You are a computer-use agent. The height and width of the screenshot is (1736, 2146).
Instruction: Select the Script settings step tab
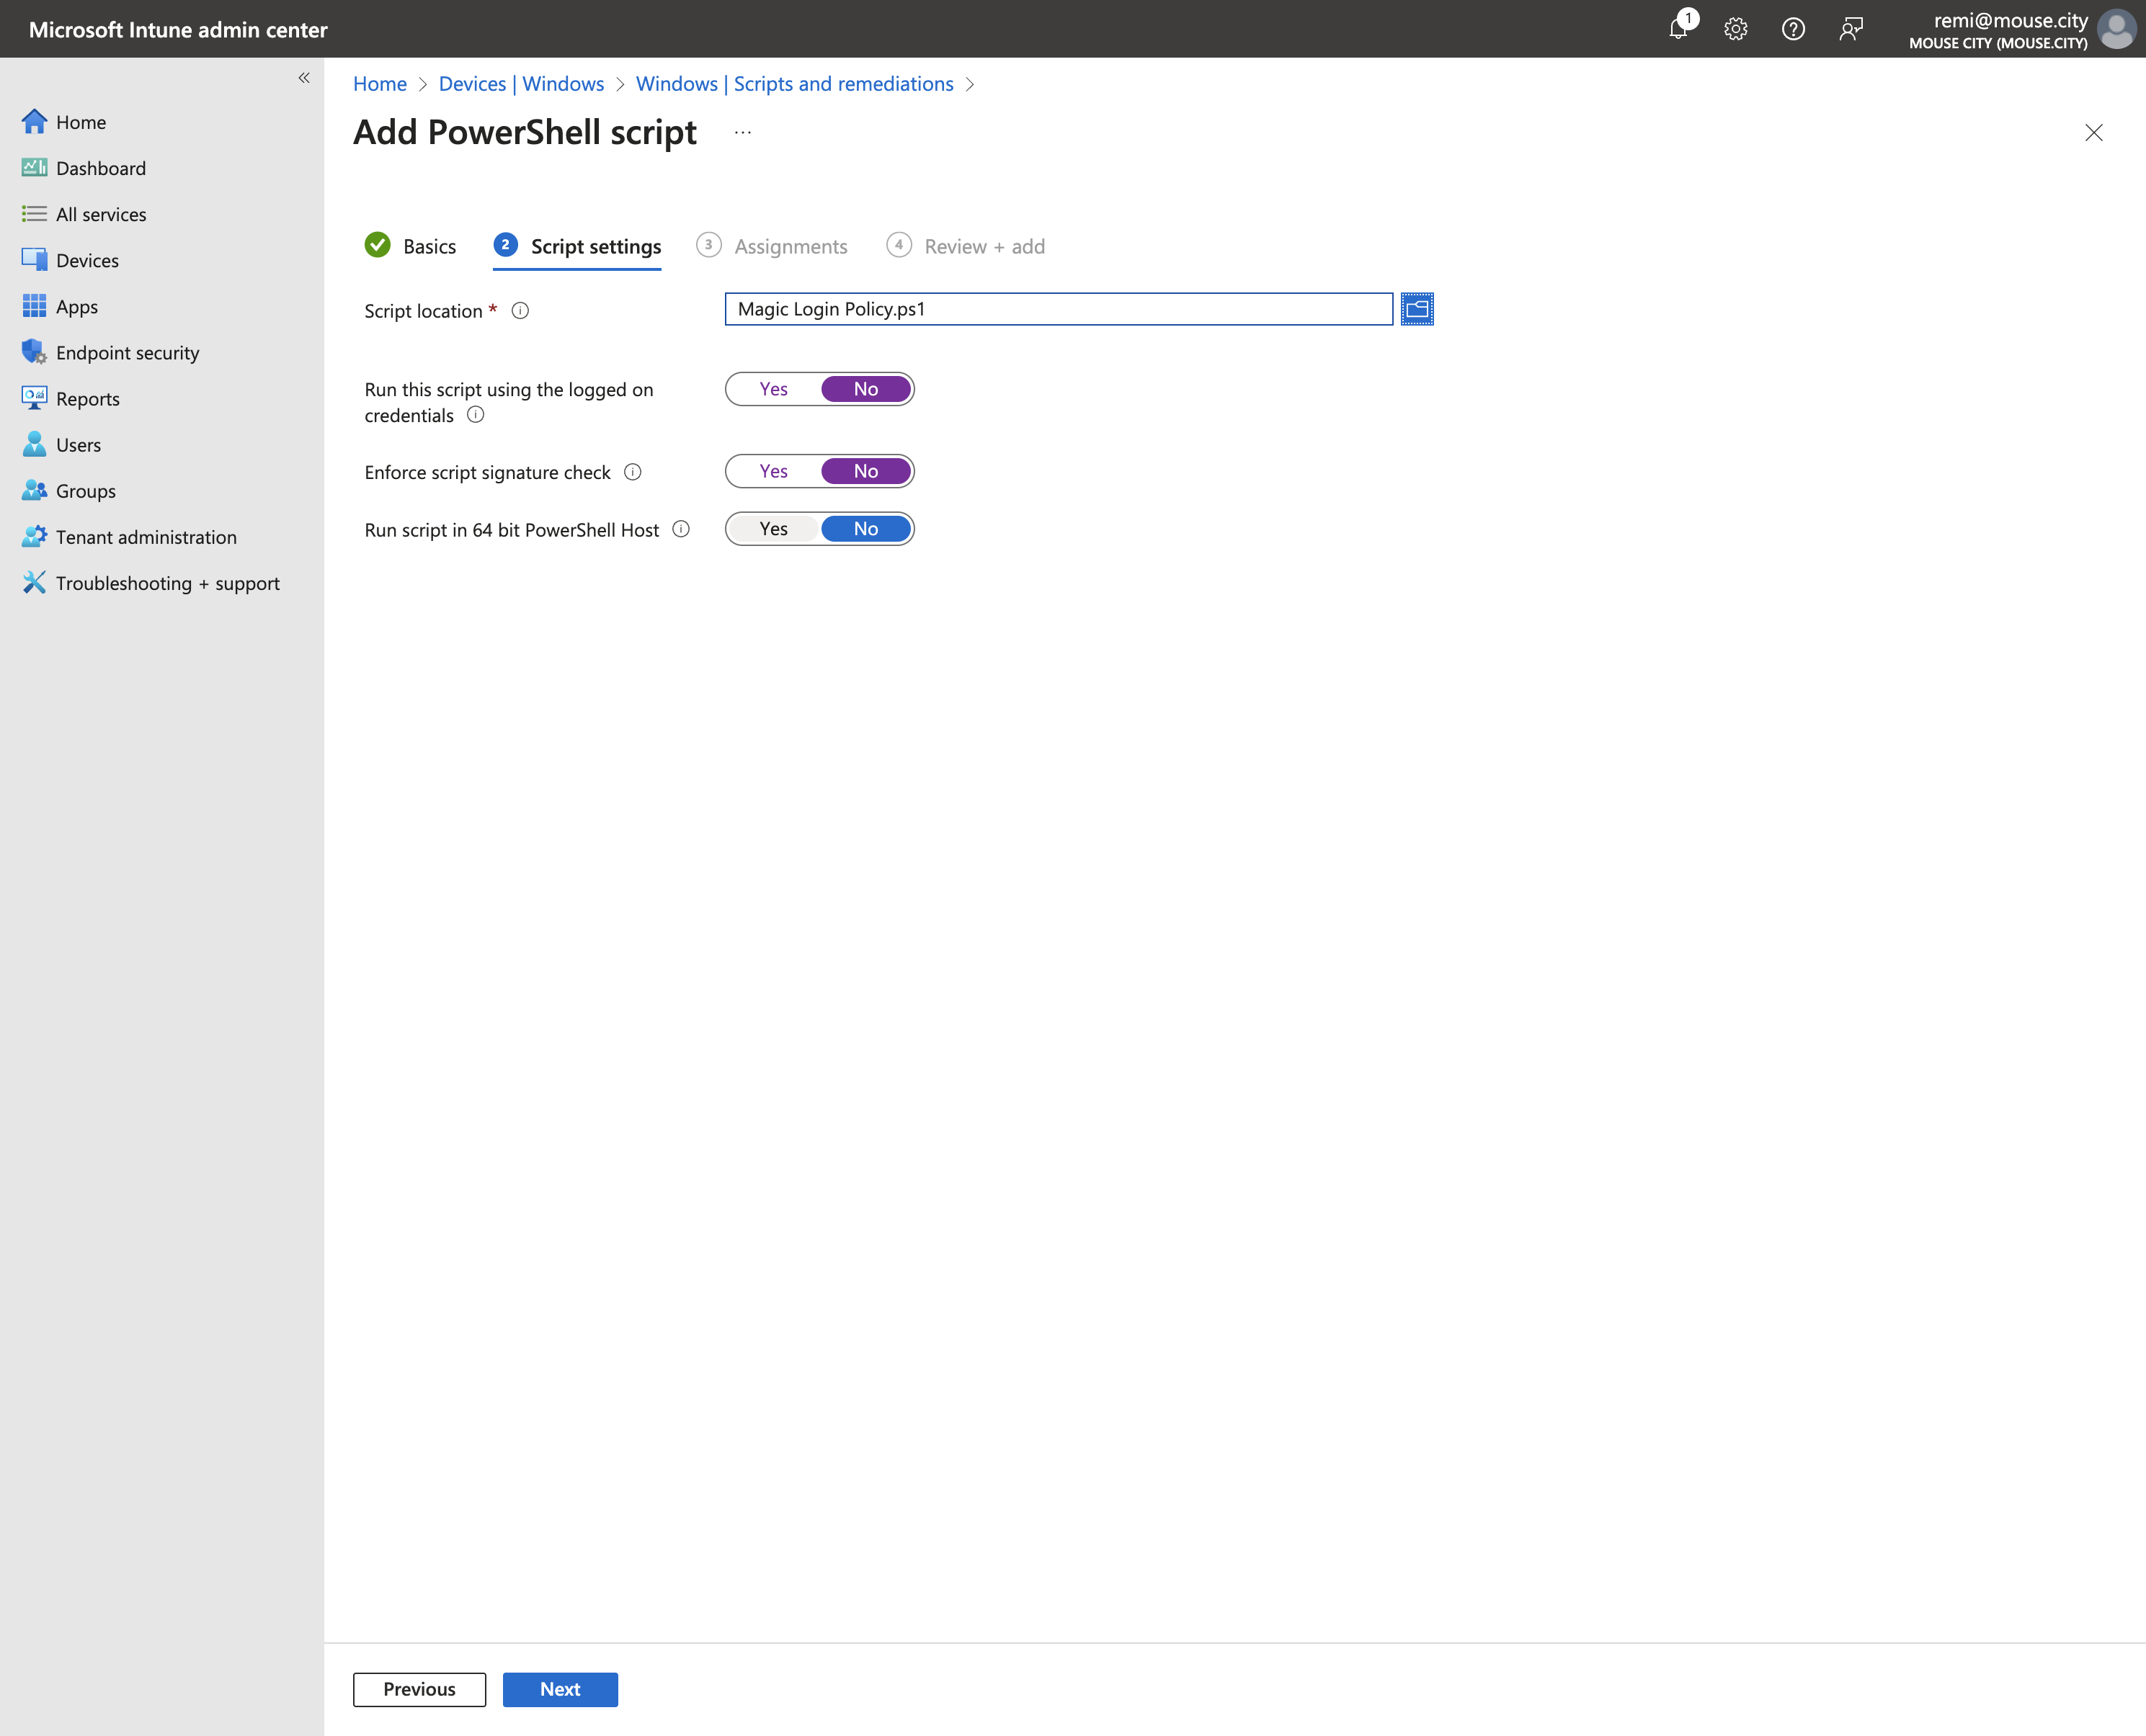(x=577, y=246)
